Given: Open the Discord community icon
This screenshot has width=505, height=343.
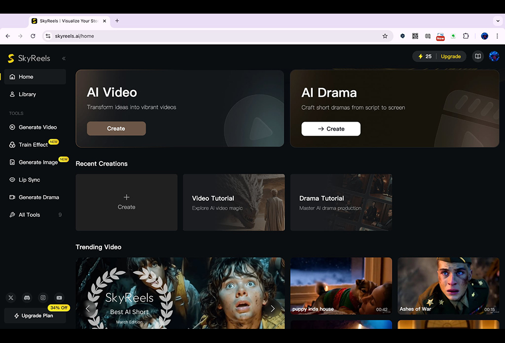Looking at the screenshot, I should tap(27, 298).
